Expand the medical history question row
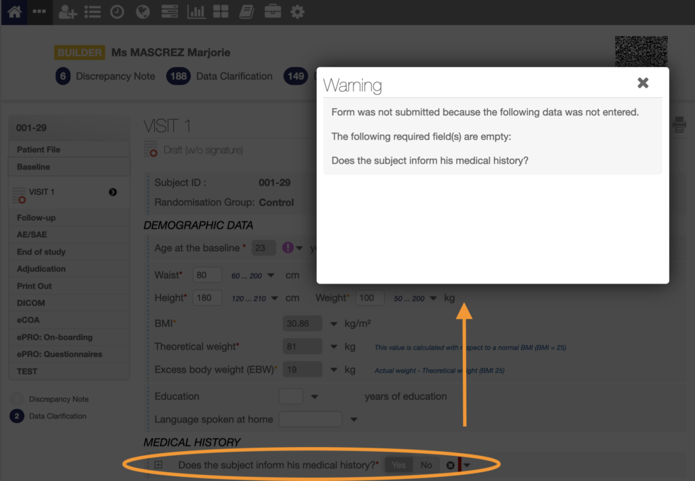This screenshot has width=695, height=481. 159,465
